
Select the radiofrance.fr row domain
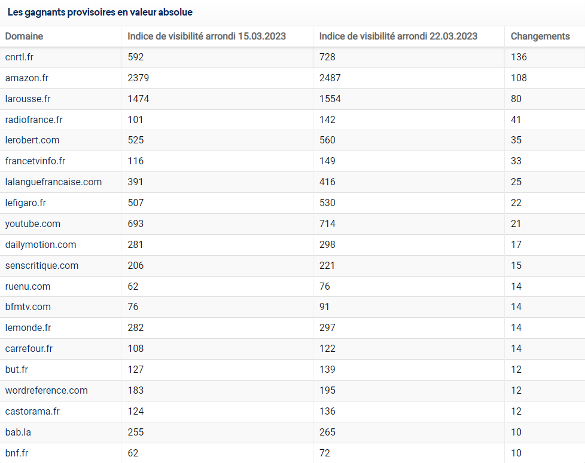[x=33, y=119]
